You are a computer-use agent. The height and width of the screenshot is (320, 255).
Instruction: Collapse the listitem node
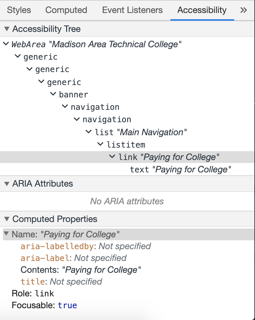(x=100, y=144)
